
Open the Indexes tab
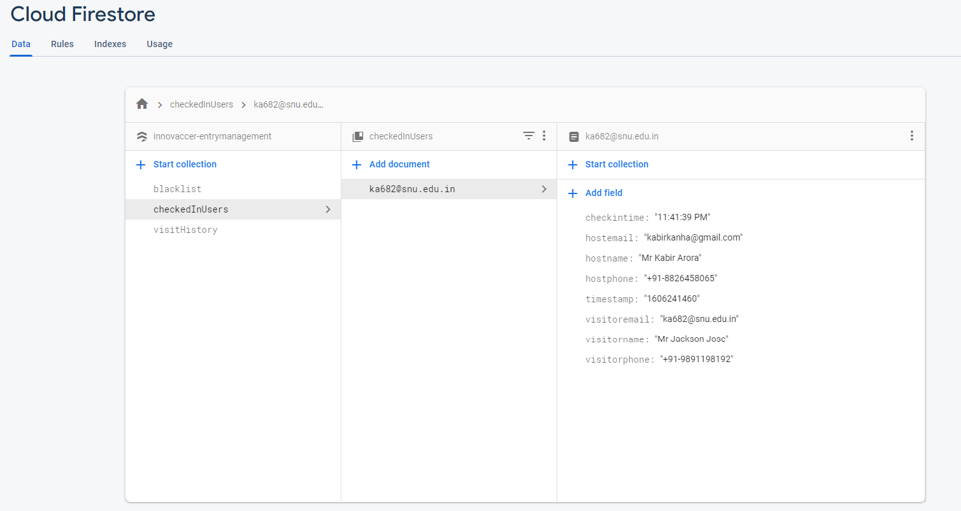[x=110, y=44]
